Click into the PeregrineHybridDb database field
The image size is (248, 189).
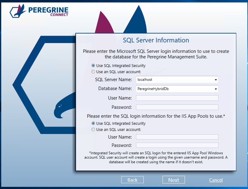pos(175,89)
